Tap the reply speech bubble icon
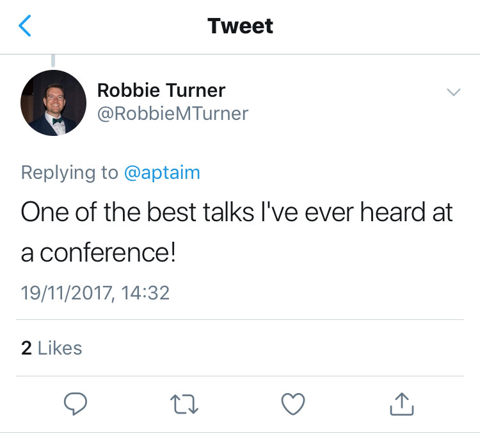The height and width of the screenshot is (436, 480). [x=76, y=403]
